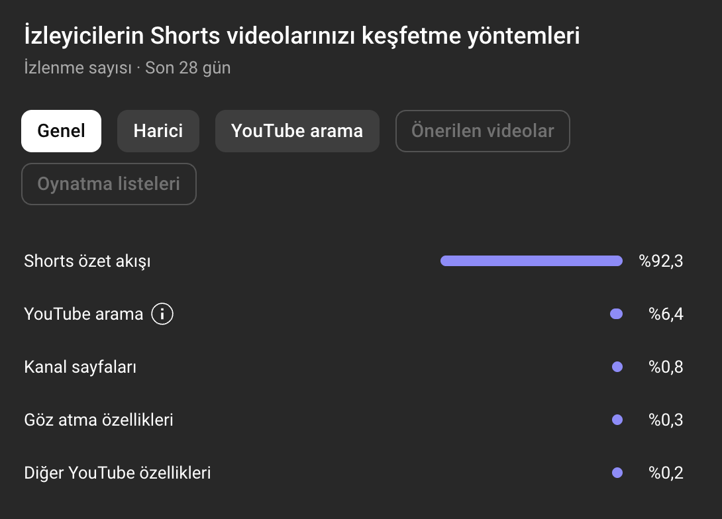This screenshot has height=519, width=722.
Task: Click the YouTube arama row label
Action: click(x=83, y=314)
